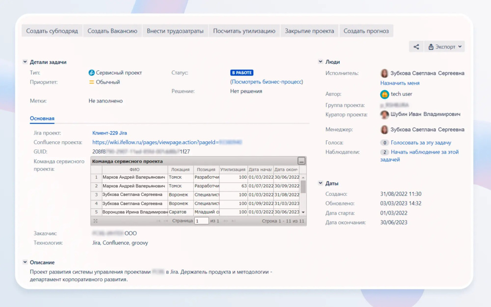Click date cell 31/03/2023 in row 4
The height and width of the screenshot is (307, 491).
287,204
